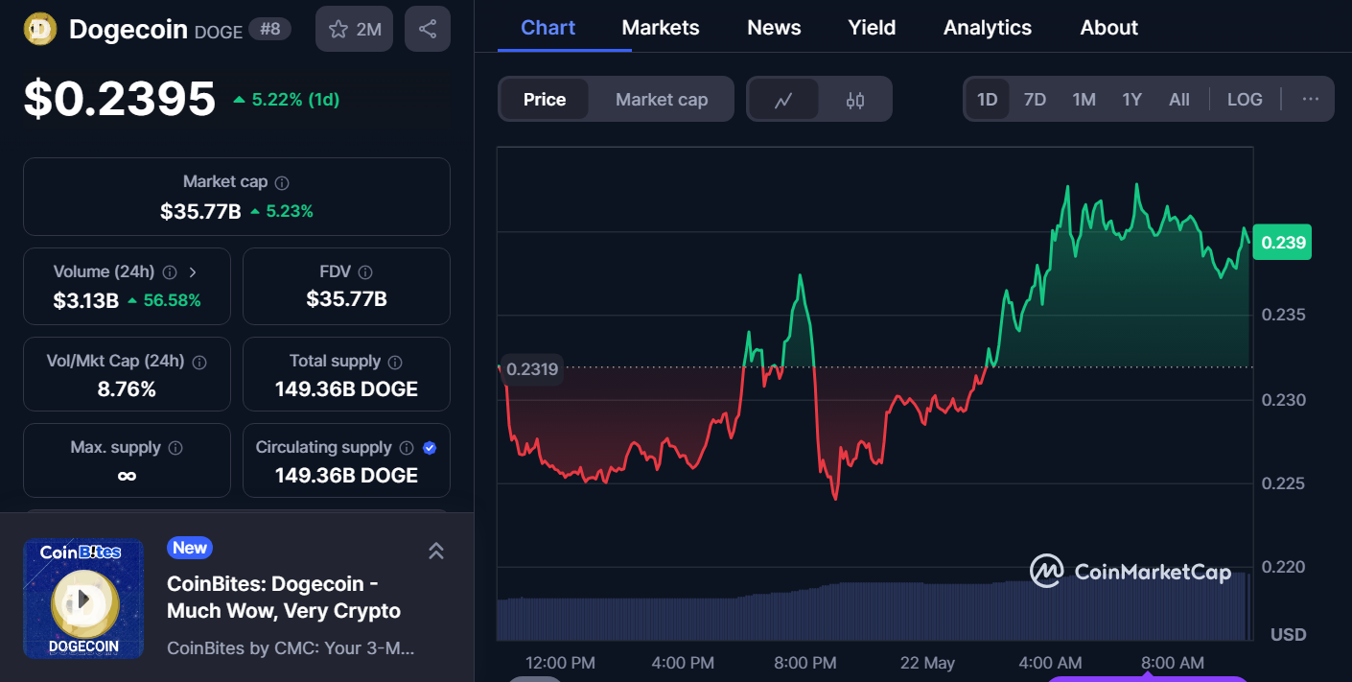Click the 5.22% (1d) change label
The image size is (1352, 682).
point(287,100)
